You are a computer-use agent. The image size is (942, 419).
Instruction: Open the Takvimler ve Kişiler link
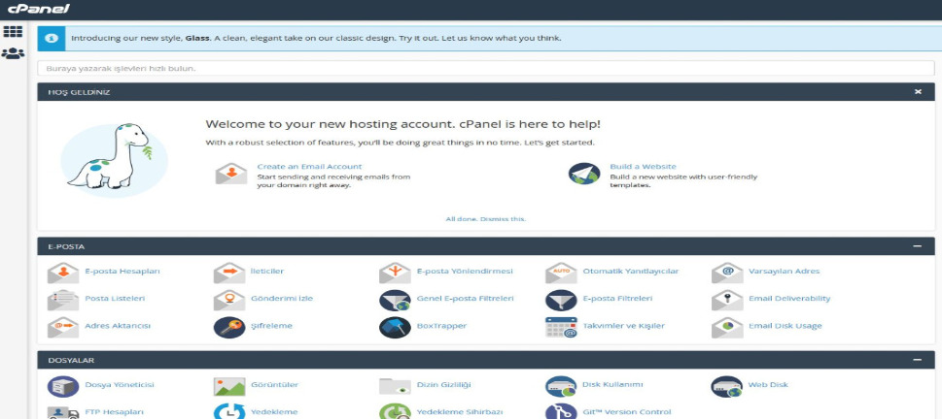[623, 326]
